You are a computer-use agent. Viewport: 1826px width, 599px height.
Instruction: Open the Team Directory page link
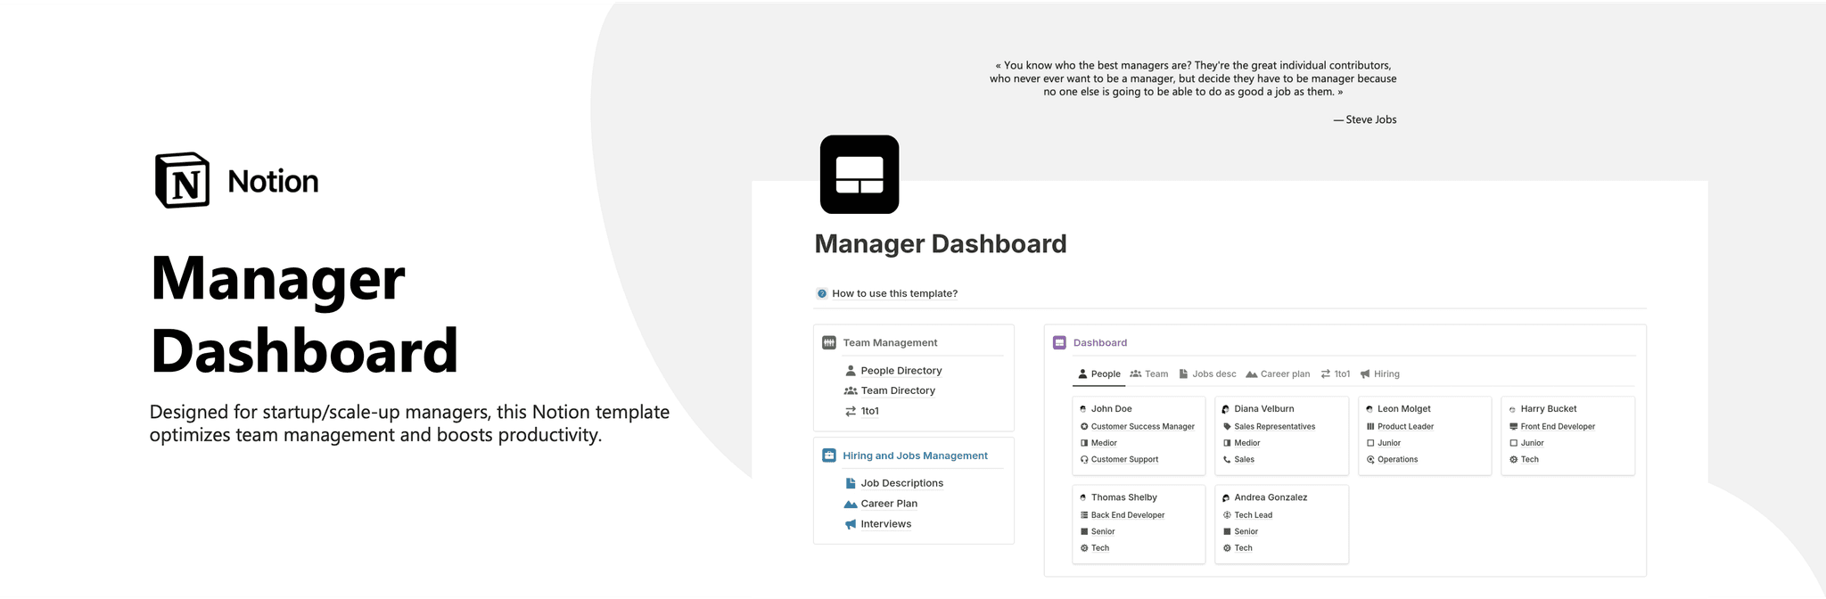coord(897,390)
